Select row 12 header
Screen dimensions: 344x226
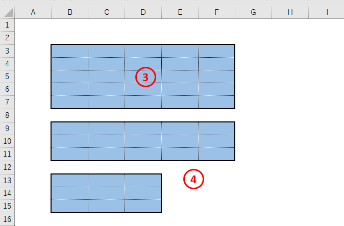[x=7, y=167]
